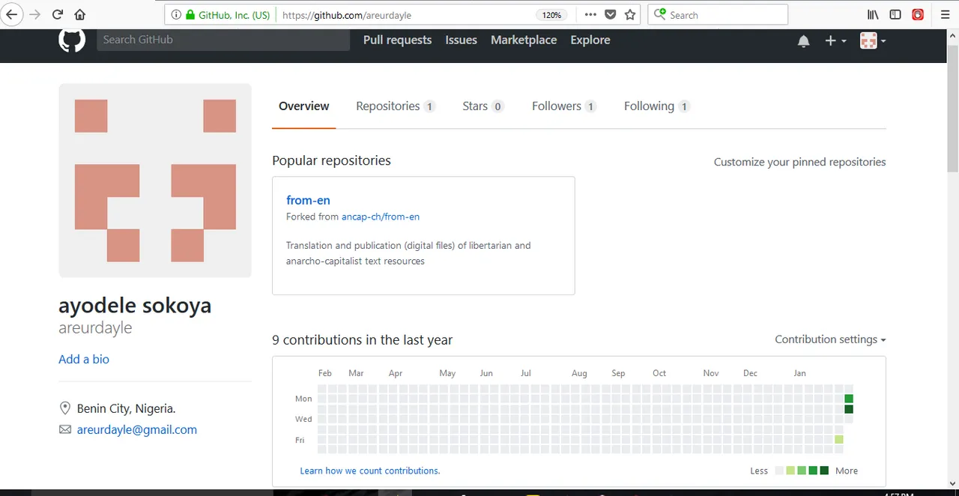Open the Followers tab
This screenshot has width=959, height=496.
pyautogui.click(x=564, y=106)
